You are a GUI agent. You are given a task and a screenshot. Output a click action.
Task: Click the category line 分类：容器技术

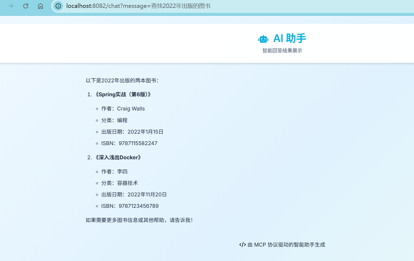[x=119, y=183]
